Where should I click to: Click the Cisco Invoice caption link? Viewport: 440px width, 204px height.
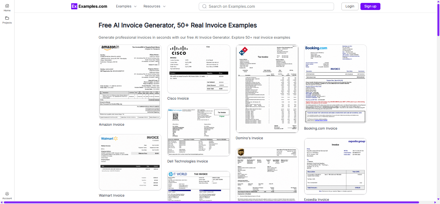click(x=178, y=99)
